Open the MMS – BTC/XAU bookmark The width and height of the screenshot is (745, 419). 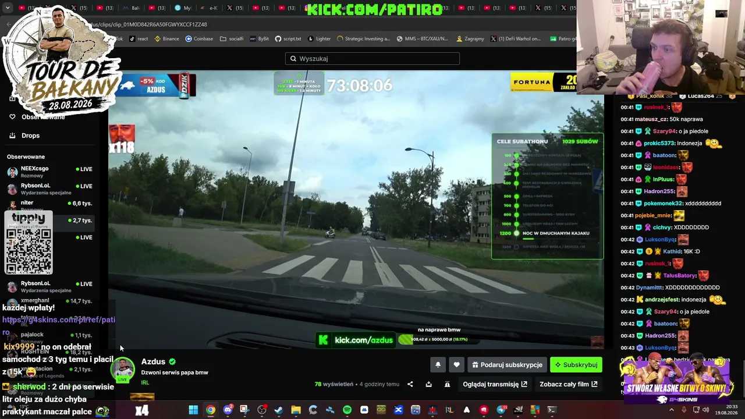[423, 39]
